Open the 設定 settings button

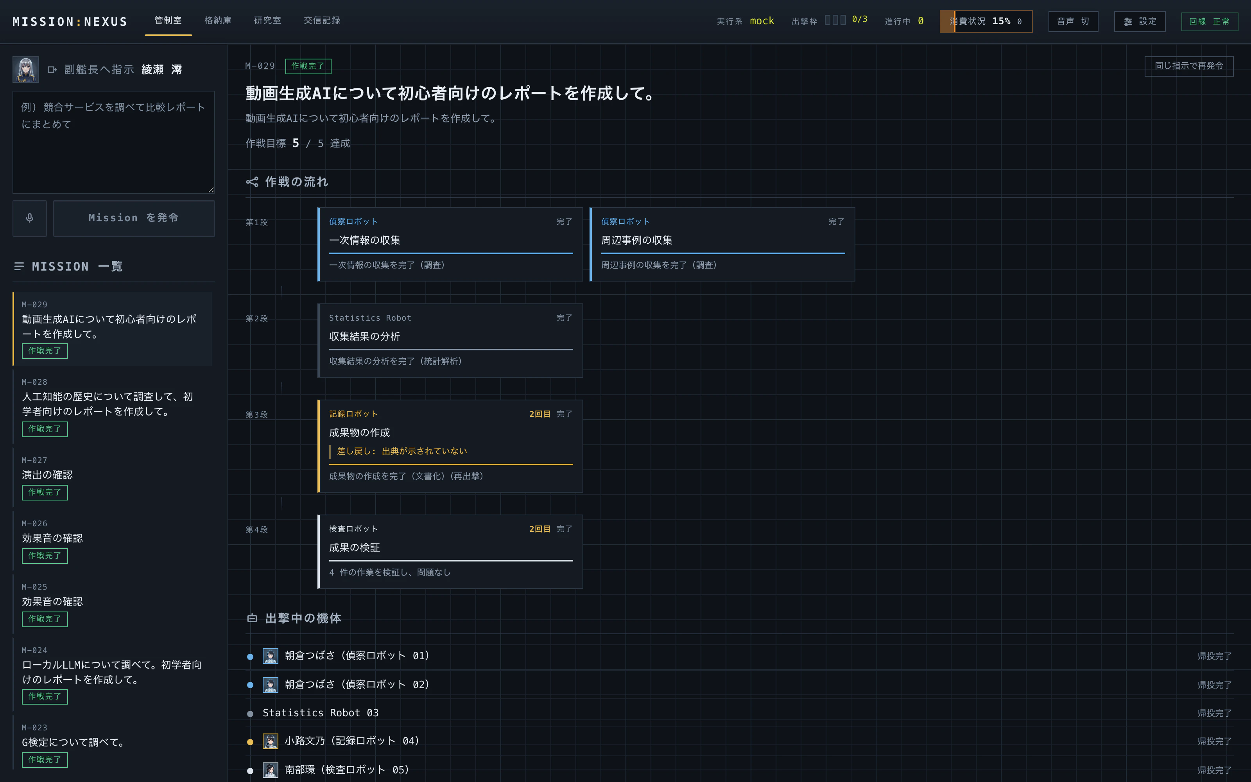[x=1139, y=21]
